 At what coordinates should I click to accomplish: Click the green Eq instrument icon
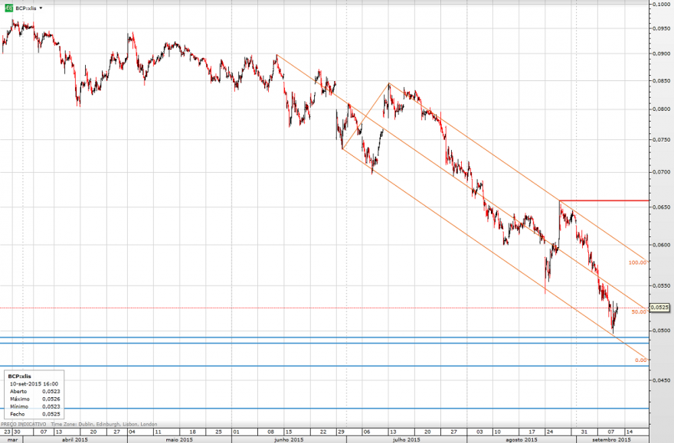coord(8,8)
